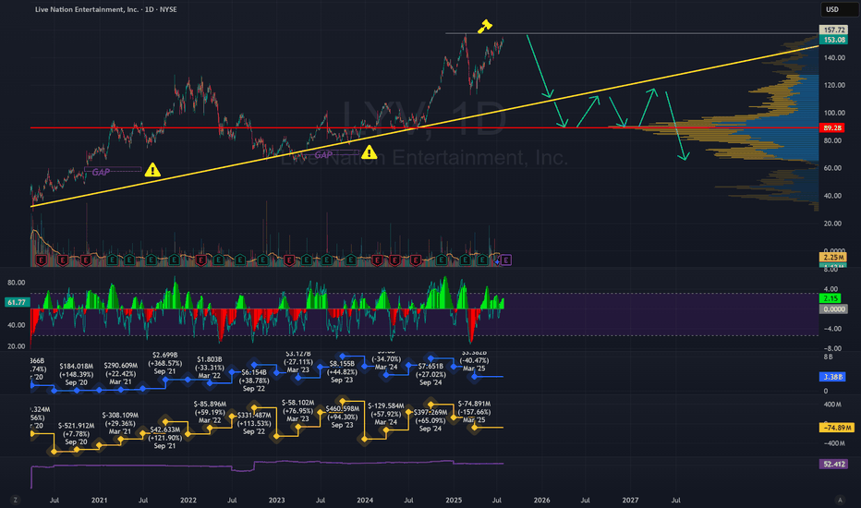The width and height of the screenshot is (861, 508).
Task: Click the blue diamond icon beside the purple E marker
Action: pyautogui.click(x=497, y=261)
